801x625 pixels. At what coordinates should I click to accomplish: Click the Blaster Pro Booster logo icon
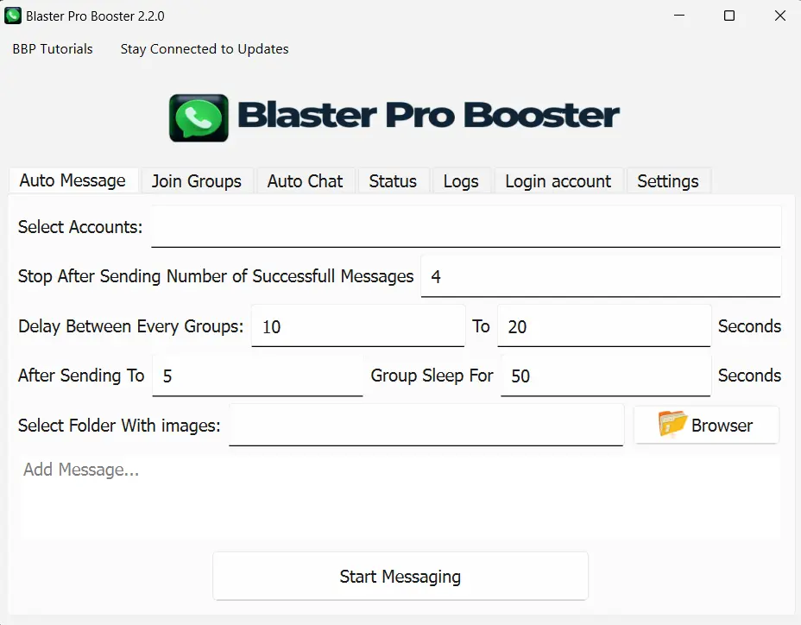tap(199, 117)
